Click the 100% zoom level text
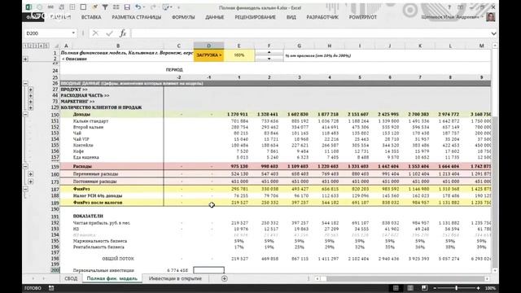The height and width of the screenshot is (293, 521). click(490, 288)
